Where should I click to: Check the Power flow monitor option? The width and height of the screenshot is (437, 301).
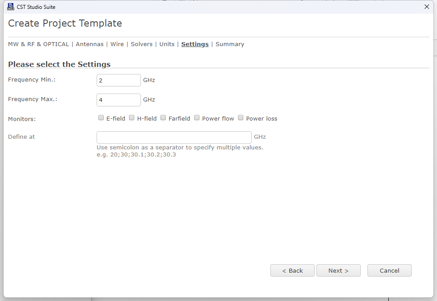tap(197, 117)
